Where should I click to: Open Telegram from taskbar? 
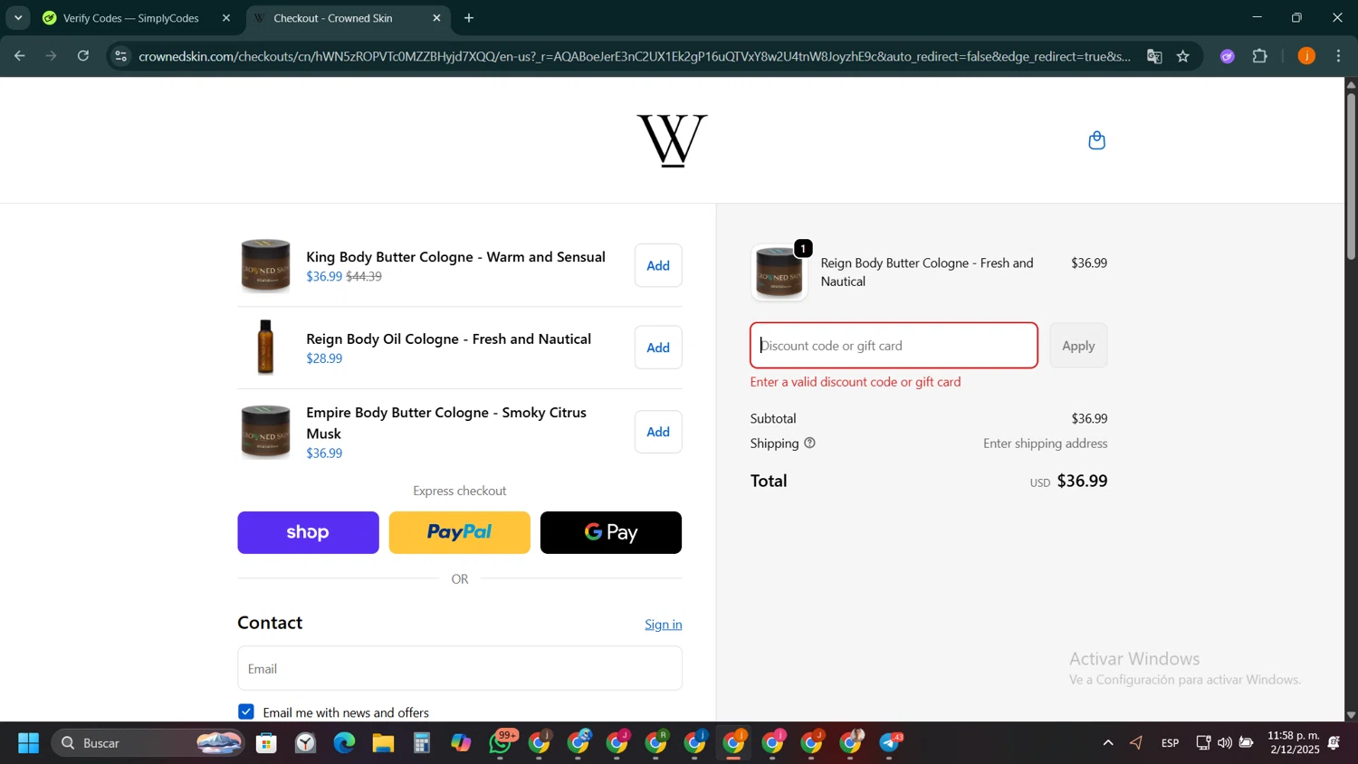(891, 743)
